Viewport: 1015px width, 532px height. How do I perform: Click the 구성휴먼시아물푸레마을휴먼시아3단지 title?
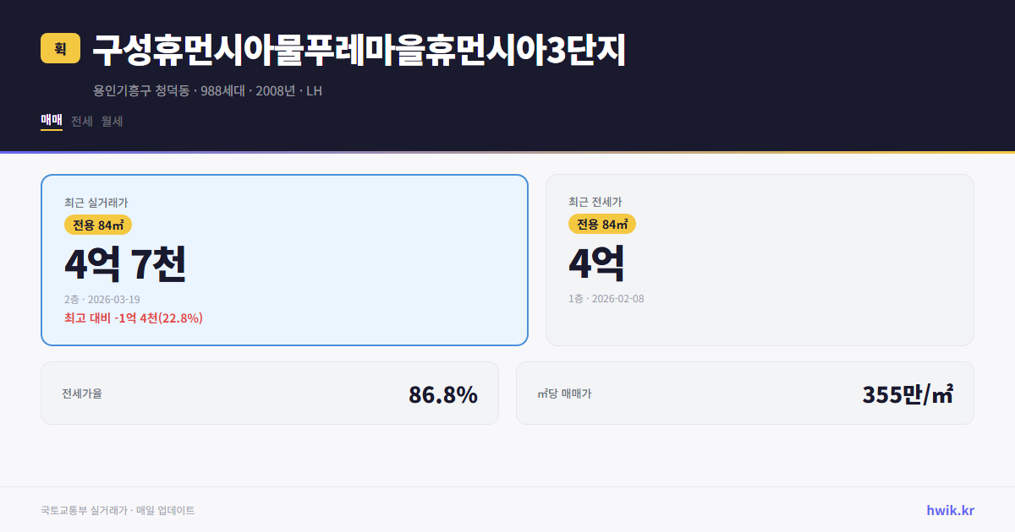click(359, 51)
